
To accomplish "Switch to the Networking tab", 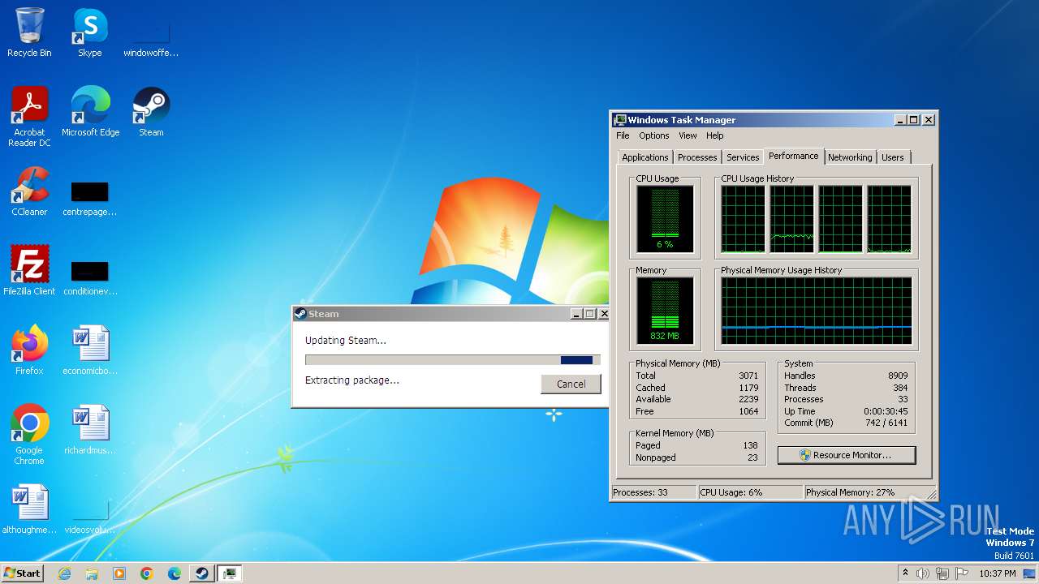I will click(850, 157).
